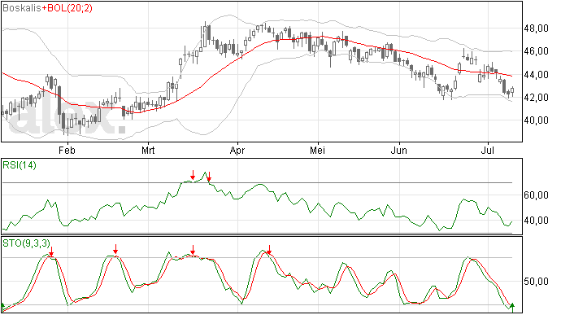
Task: Click the Jul month label on the time axis
Action: click(x=488, y=150)
